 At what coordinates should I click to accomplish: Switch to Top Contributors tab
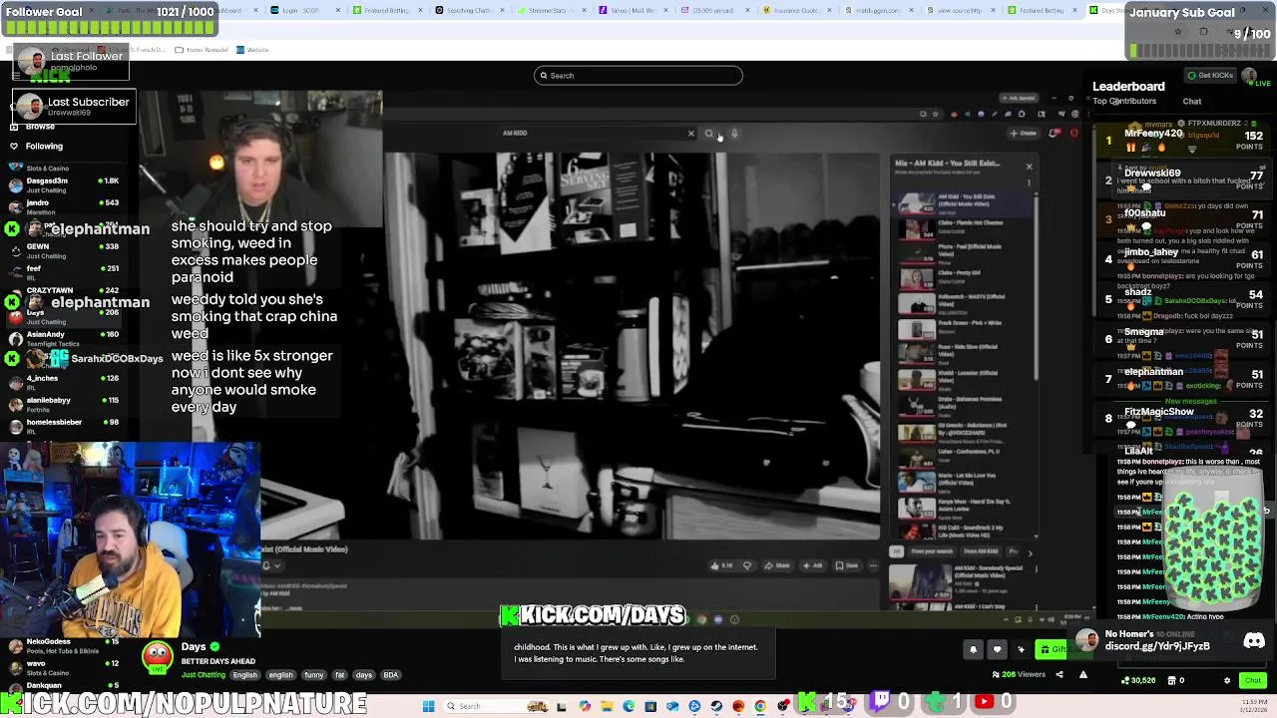(1125, 102)
